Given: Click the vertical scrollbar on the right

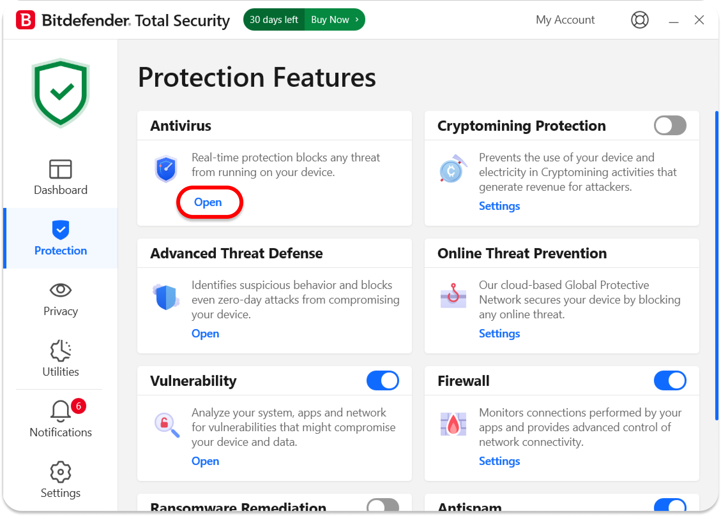Looking at the screenshot, I should click(x=717, y=265).
